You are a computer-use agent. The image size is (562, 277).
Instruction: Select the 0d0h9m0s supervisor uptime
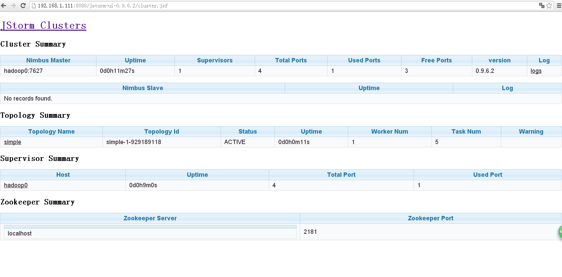[x=143, y=185]
